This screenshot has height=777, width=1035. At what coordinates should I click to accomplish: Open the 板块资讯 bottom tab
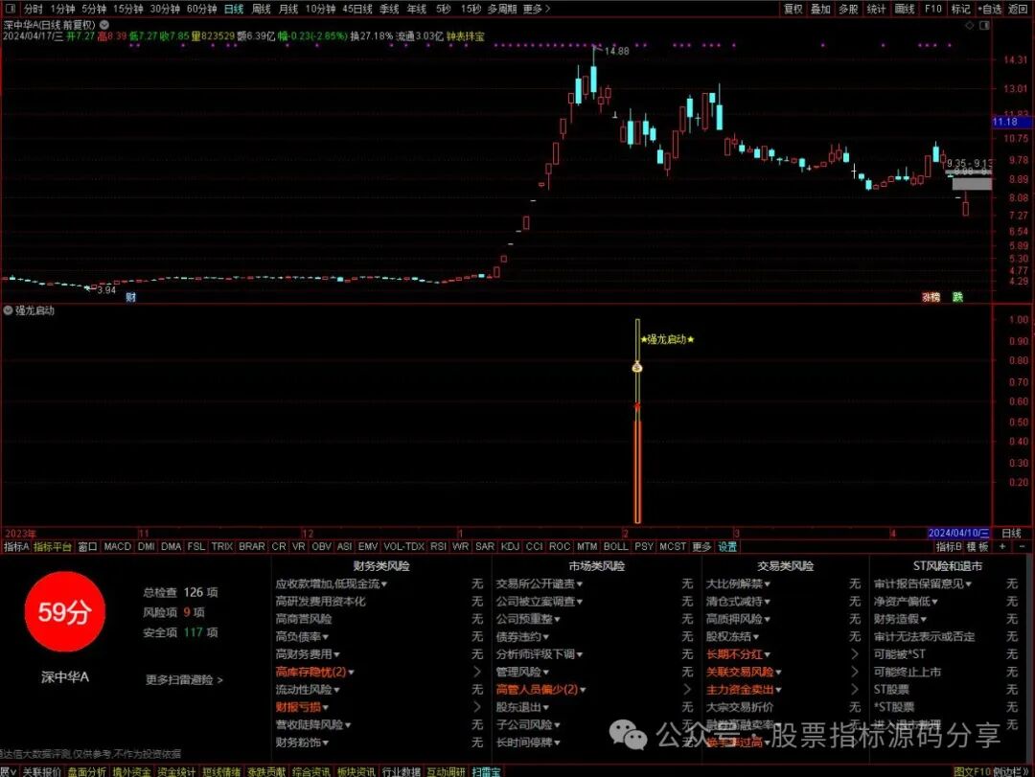click(356, 771)
